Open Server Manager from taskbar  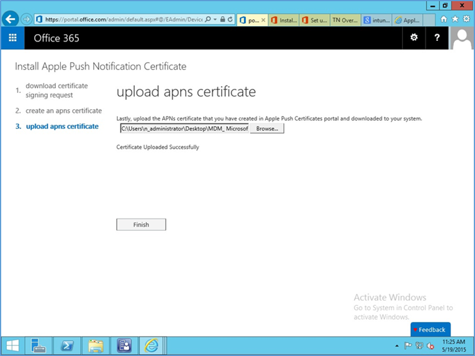pyautogui.click(x=38, y=345)
